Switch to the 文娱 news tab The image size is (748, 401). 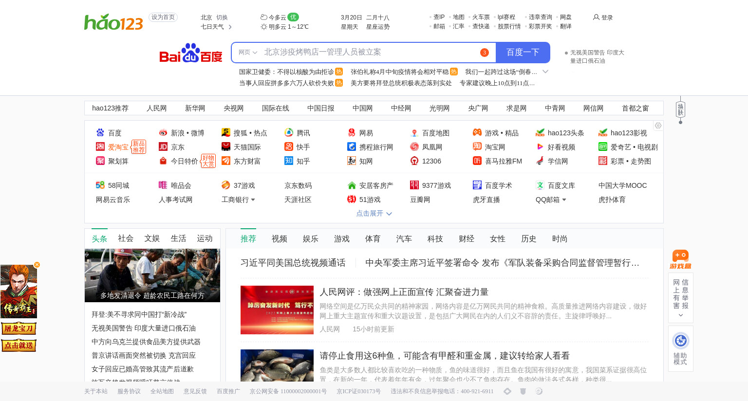(x=152, y=238)
